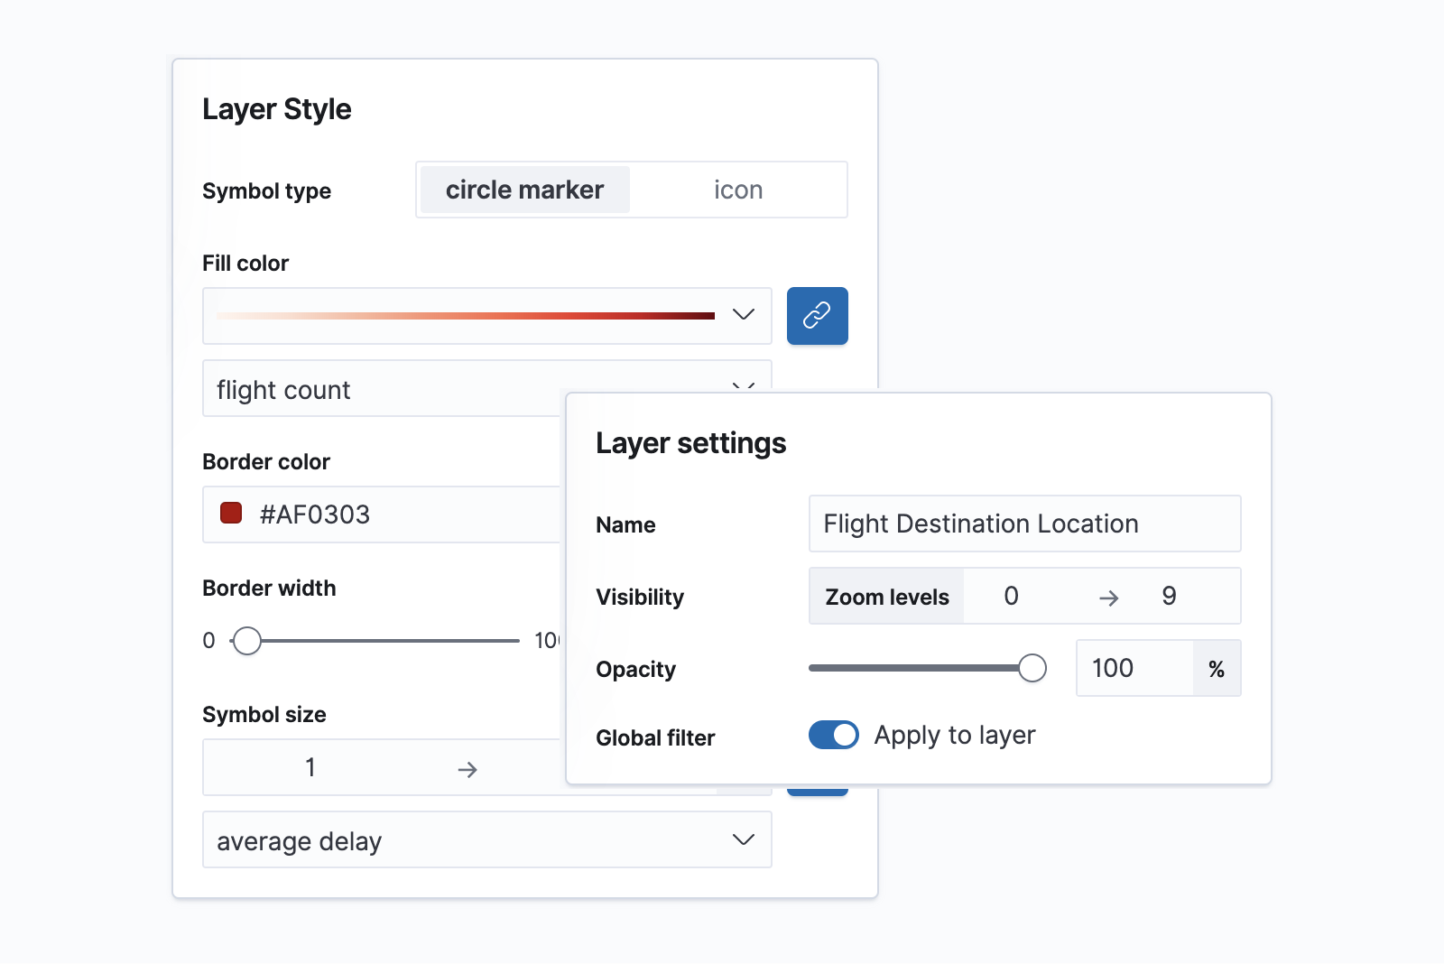Screen dimensions: 1444x964
Task: Click the layer Name input field
Action: click(x=1025, y=524)
